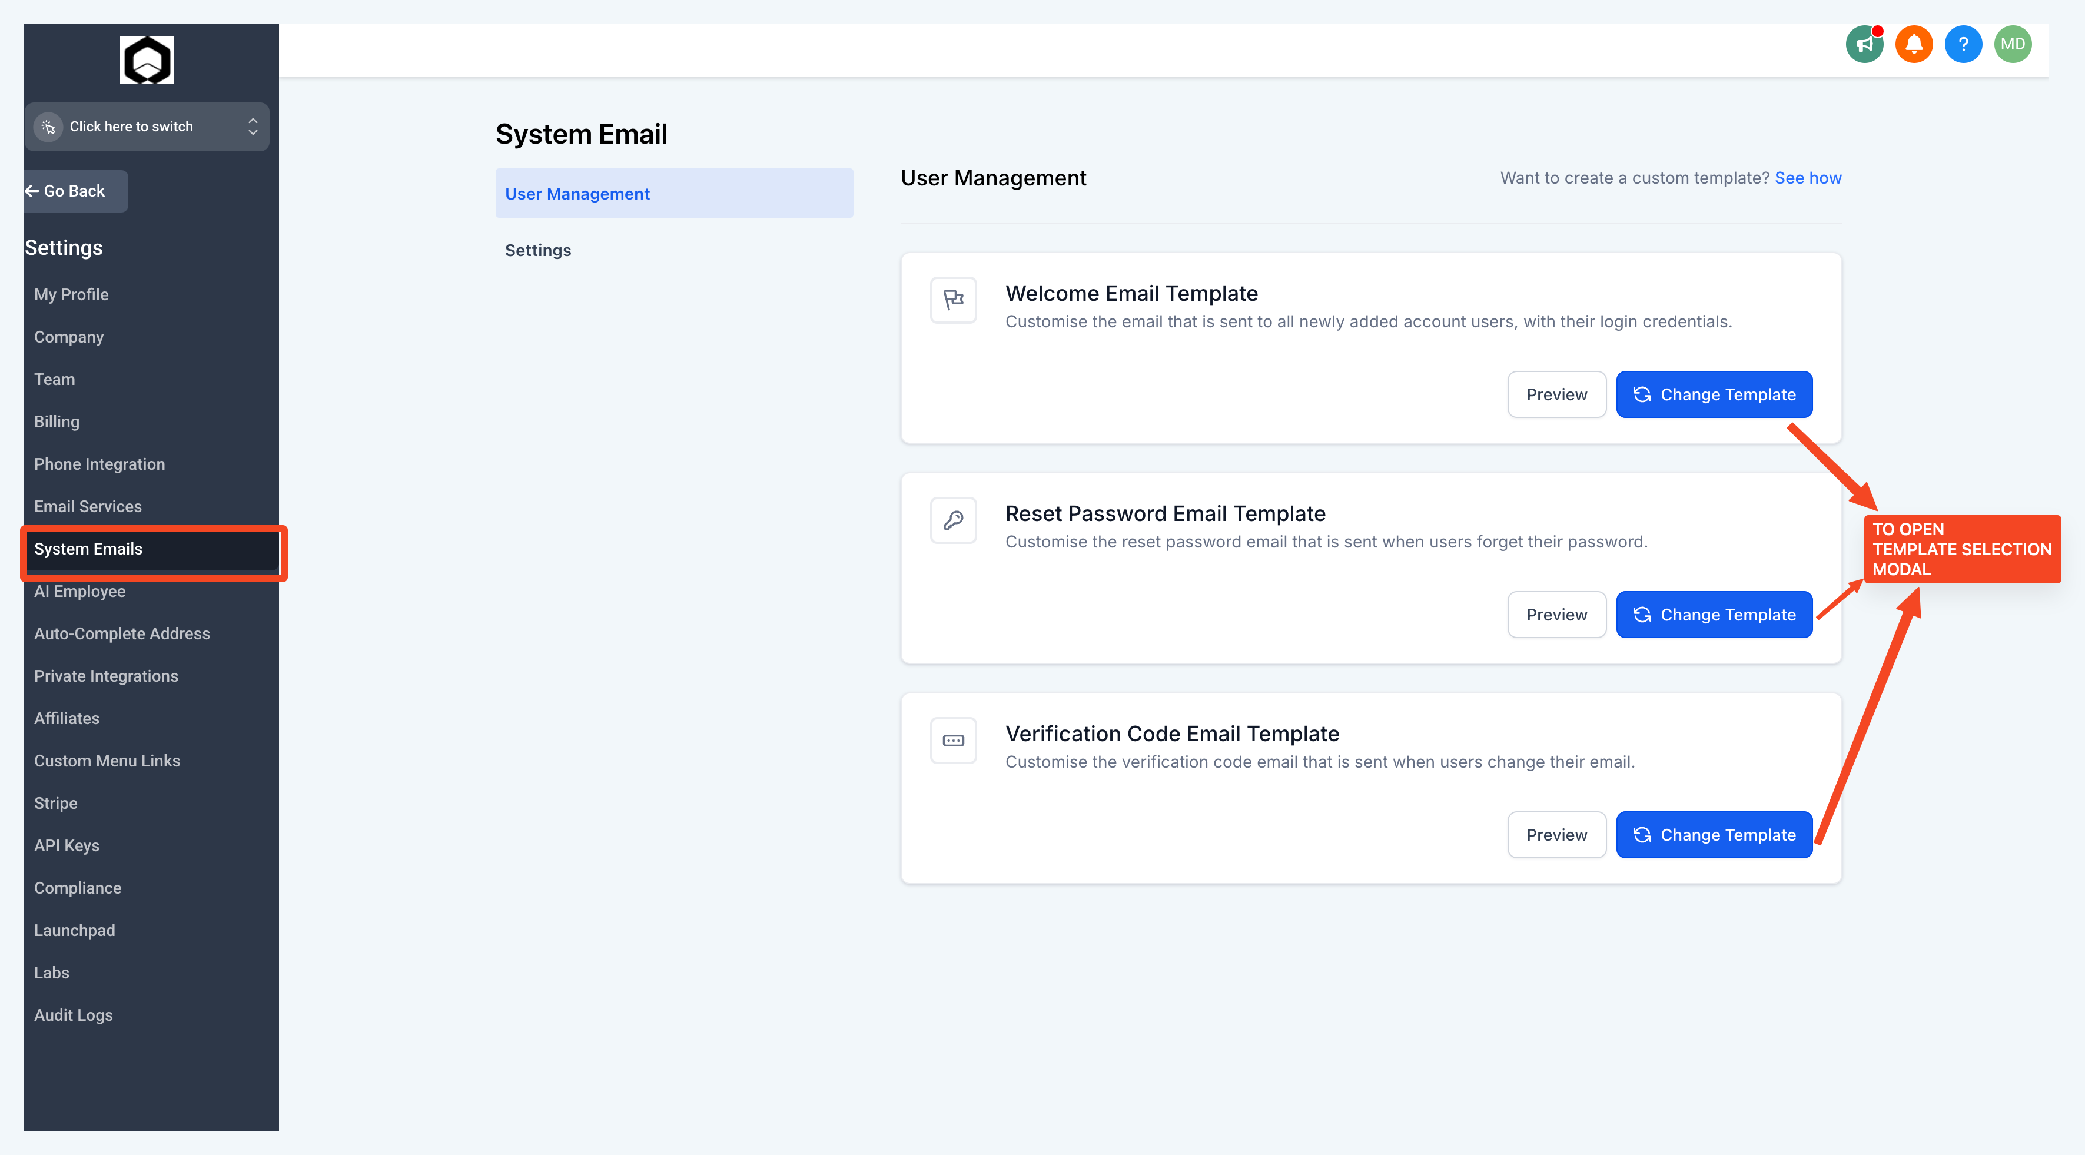
Task: Switch to the Settings tab in System Email
Action: tap(537, 250)
